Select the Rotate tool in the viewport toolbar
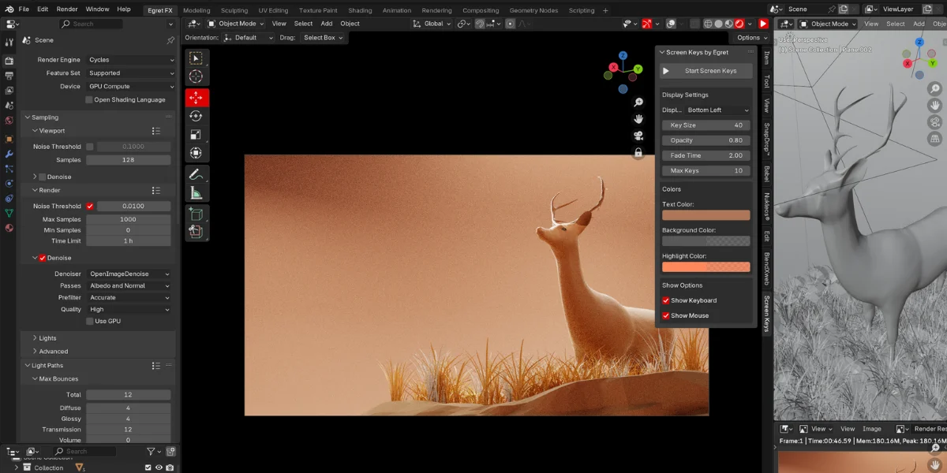Viewport: 947px width, 473px height. (x=197, y=115)
